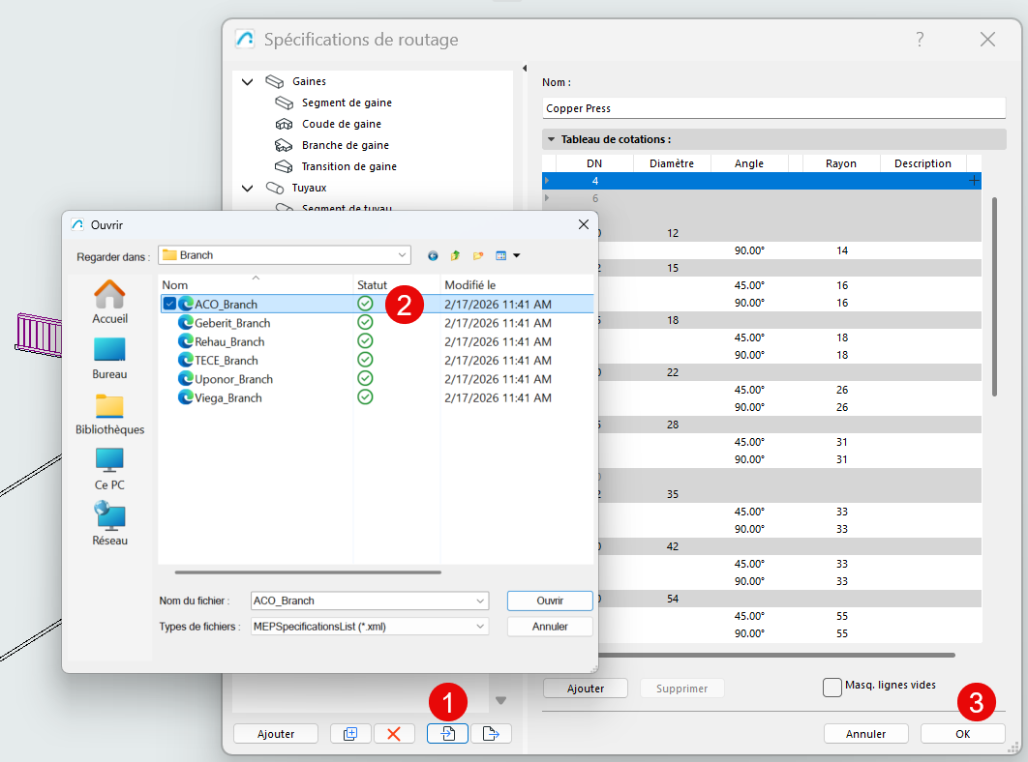Viewport: 1028px width, 762px height.
Task: Collapse the left panel with the arrow
Action: point(525,68)
